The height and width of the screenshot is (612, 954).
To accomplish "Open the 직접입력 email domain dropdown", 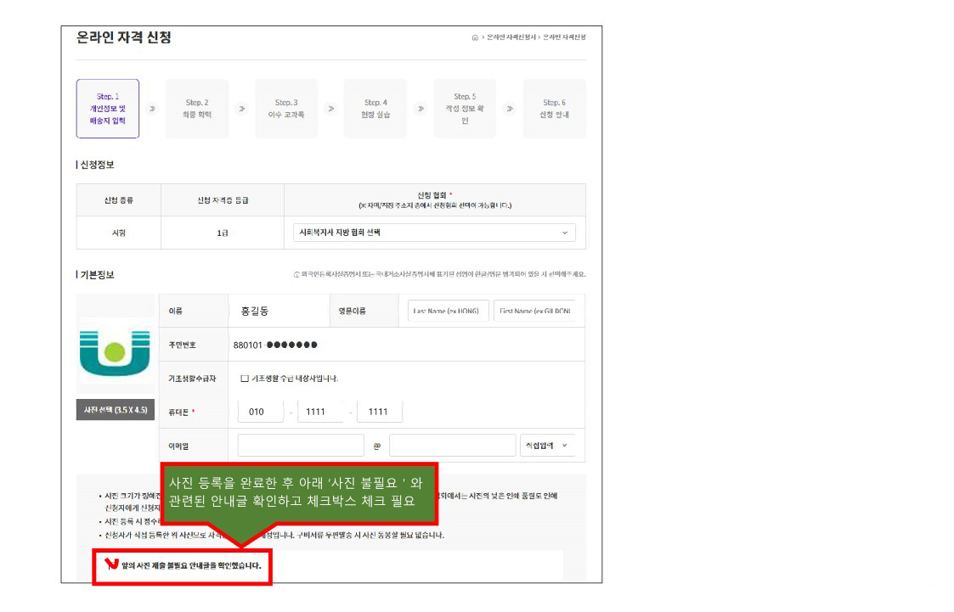I will [x=548, y=446].
